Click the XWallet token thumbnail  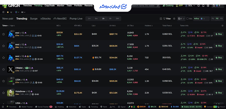pyautogui.click(x=11, y=69)
